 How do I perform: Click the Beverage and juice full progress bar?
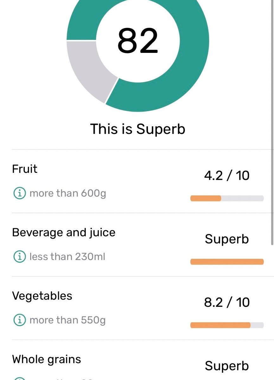click(227, 262)
